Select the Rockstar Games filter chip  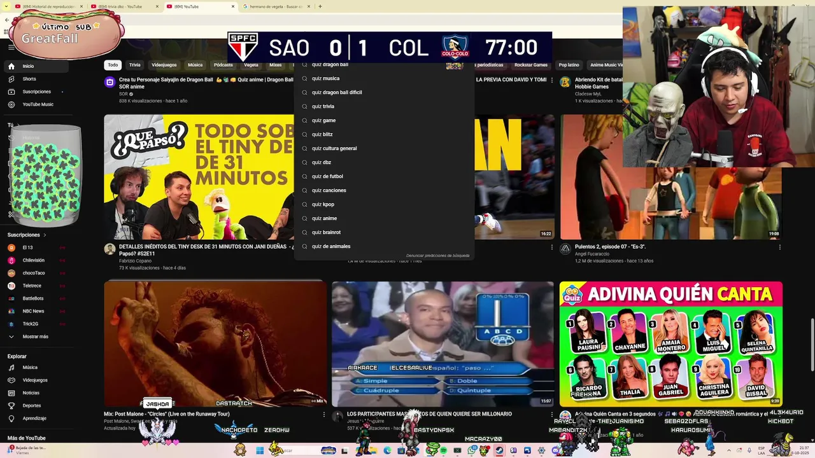(531, 65)
